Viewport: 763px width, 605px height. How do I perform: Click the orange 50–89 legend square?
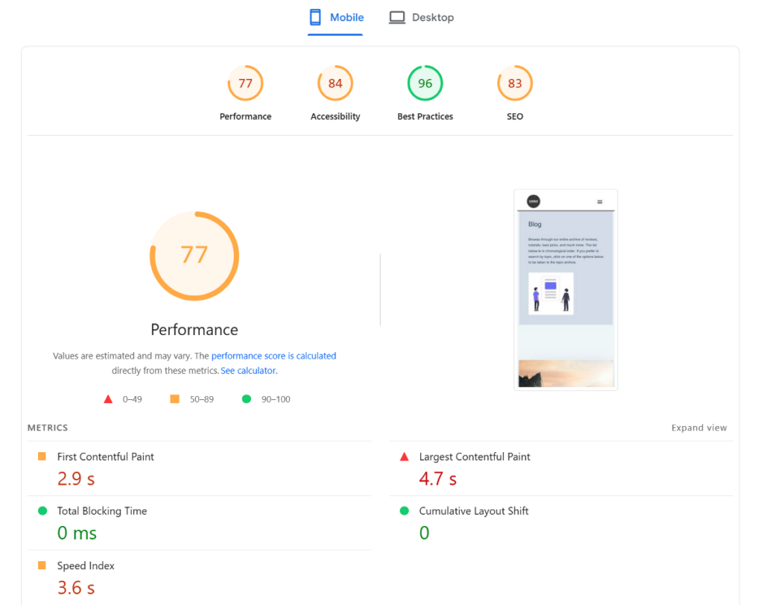click(x=176, y=398)
